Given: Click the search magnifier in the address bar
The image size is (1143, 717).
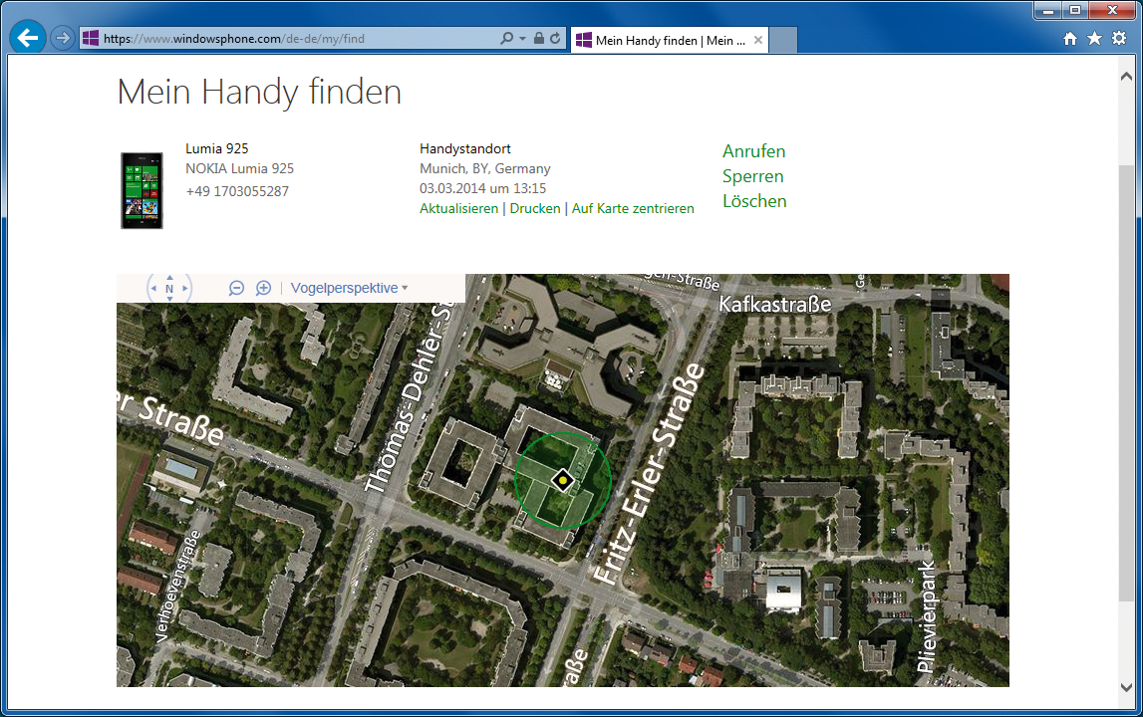Looking at the screenshot, I should point(506,39).
